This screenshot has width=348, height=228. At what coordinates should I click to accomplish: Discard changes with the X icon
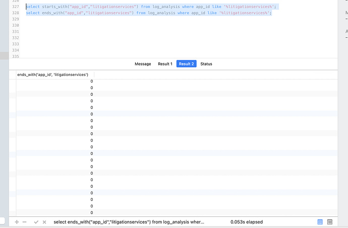(x=44, y=222)
